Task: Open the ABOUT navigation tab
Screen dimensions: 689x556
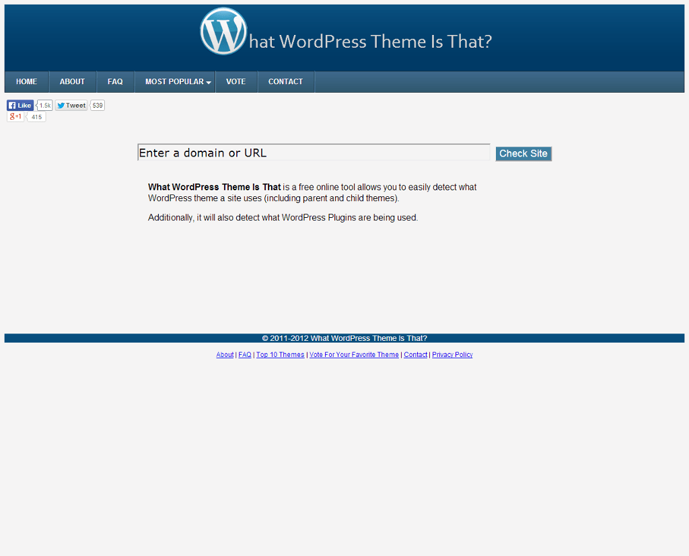Action: click(x=72, y=81)
